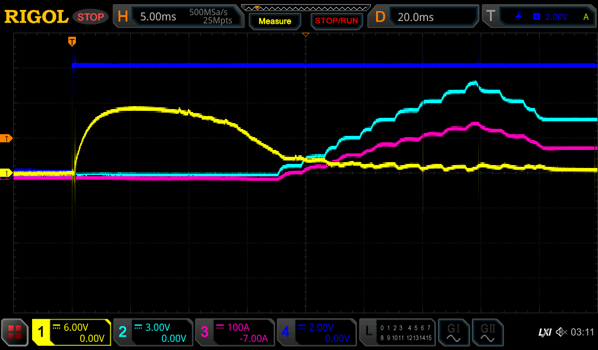Click the channel 1 ground reference marker

6,173
